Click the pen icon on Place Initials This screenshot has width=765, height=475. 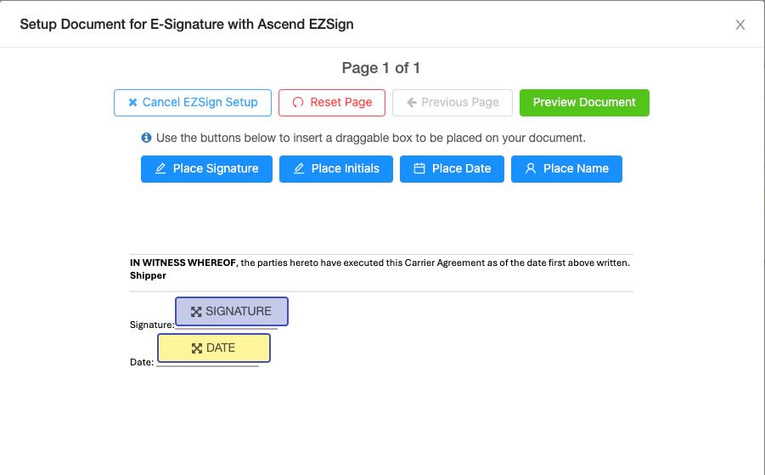click(299, 168)
